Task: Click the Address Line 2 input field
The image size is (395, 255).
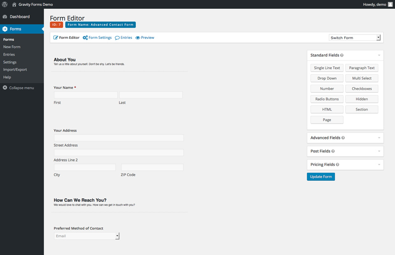Action: [118, 153]
